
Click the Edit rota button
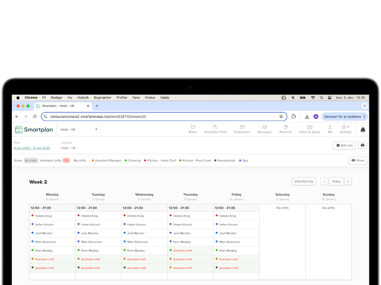[x=344, y=145]
